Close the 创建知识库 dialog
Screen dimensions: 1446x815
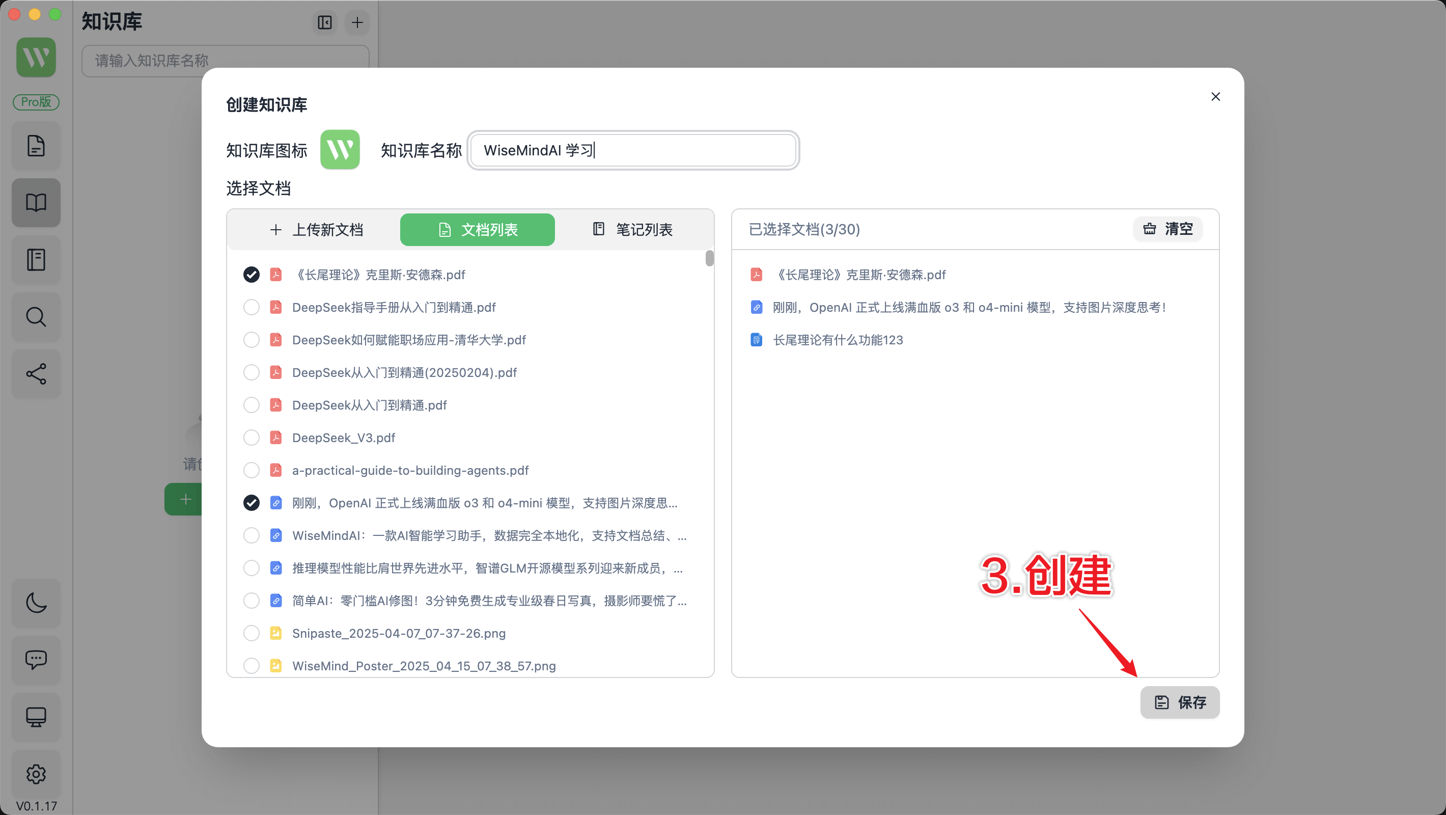(1215, 97)
